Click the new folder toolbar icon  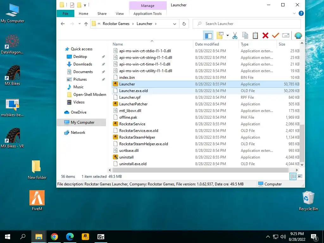[220, 35]
